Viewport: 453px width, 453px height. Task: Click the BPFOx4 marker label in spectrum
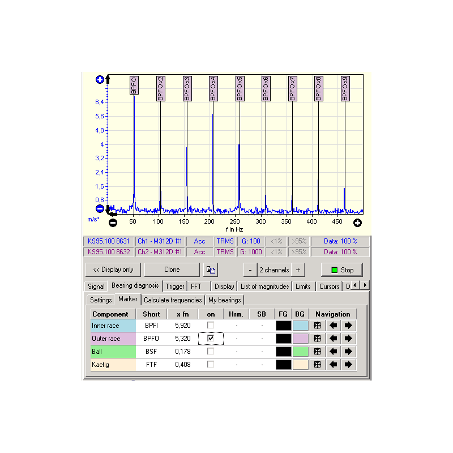213,89
